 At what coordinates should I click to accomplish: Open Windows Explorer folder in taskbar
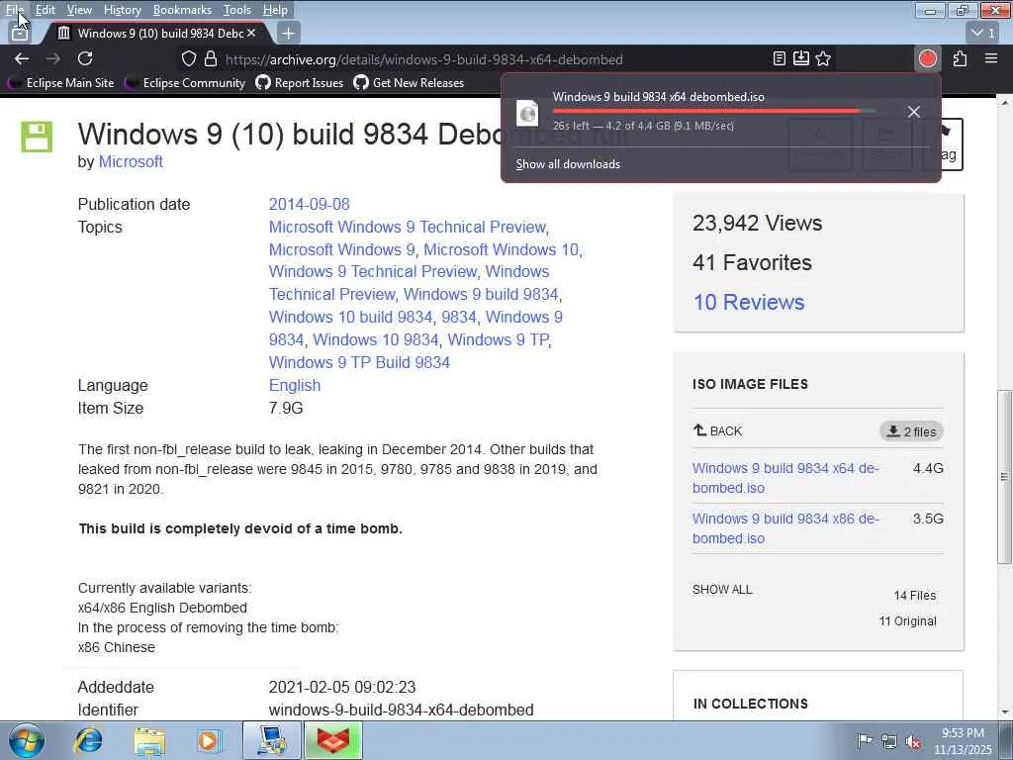[x=149, y=740]
